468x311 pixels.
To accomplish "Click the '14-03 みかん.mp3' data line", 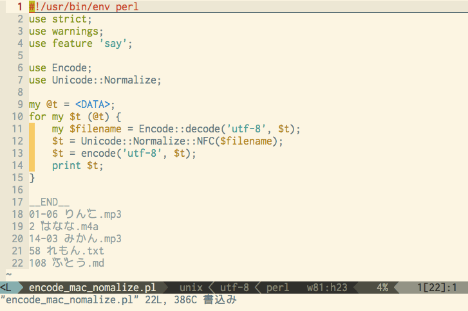I will click(75, 239).
